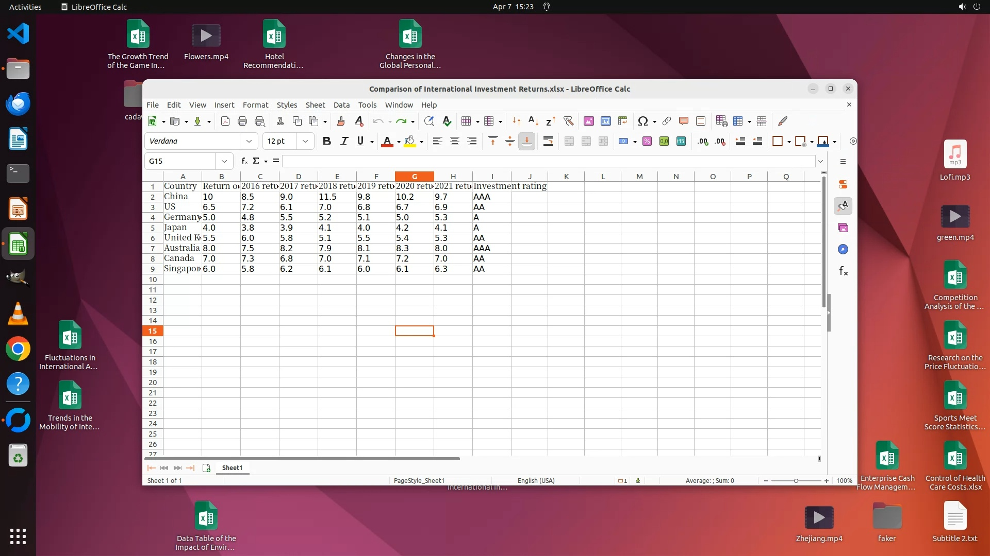
Task: Open the Functions sidebar panel
Action: [843, 271]
